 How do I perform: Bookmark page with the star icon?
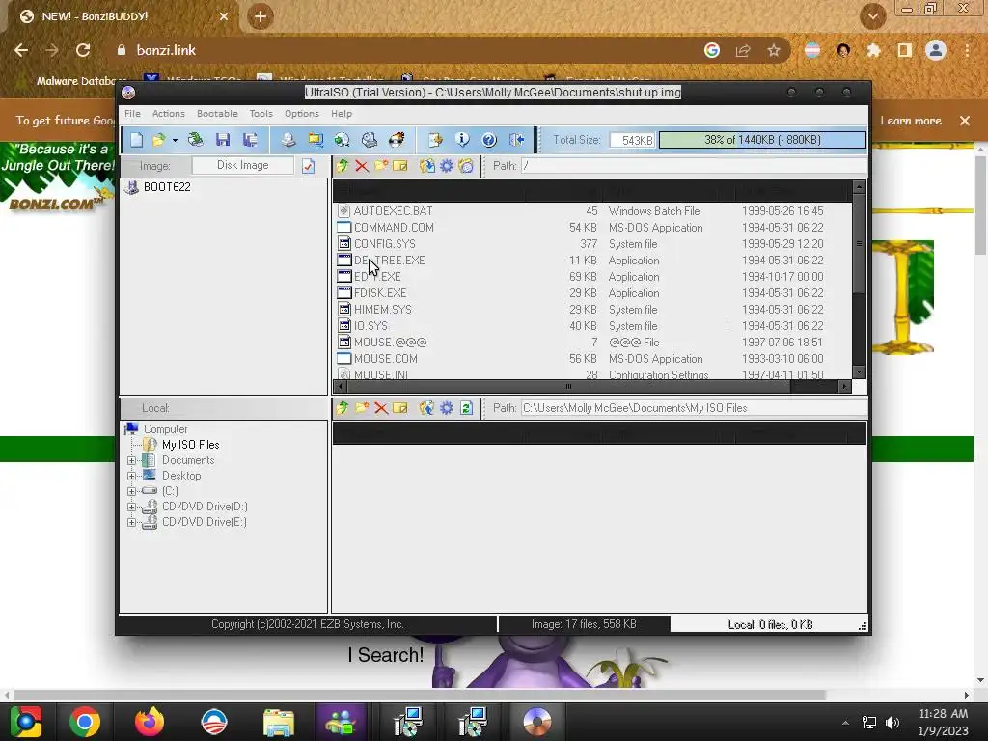774,50
